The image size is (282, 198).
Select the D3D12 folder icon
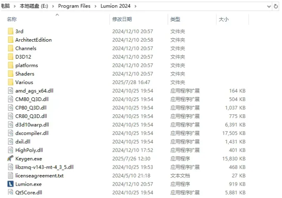pyautogui.click(x=11, y=57)
